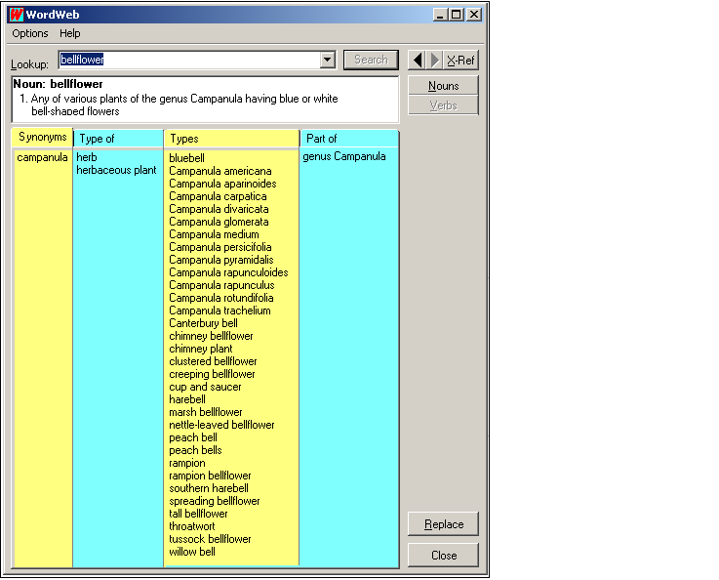Viewport: 719px width, 580px height.
Task: Select Canterbury bell in Types list
Action: (203, 323)
